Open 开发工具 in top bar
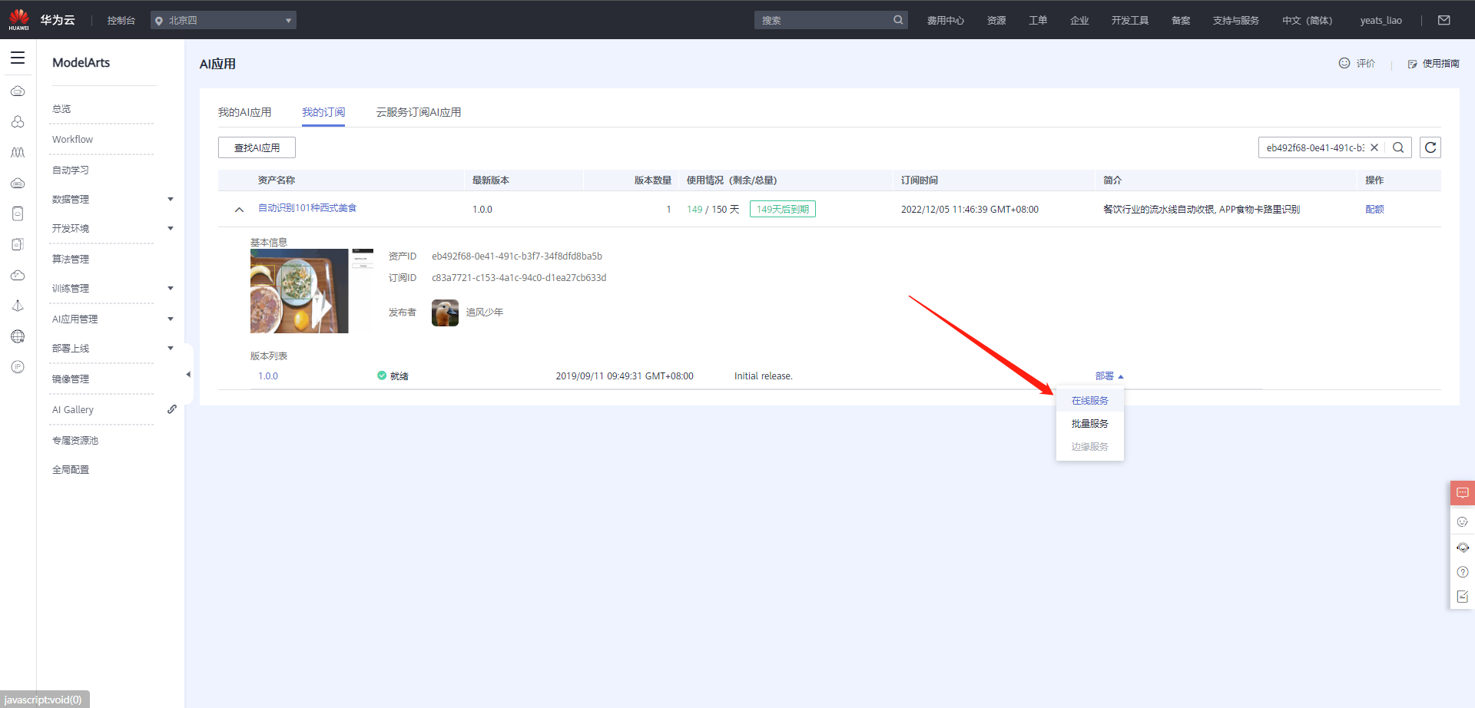Screen dimensions: 1475x708 tap(1130, 20)
